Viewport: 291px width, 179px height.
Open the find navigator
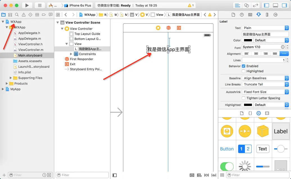click(17, 15)
